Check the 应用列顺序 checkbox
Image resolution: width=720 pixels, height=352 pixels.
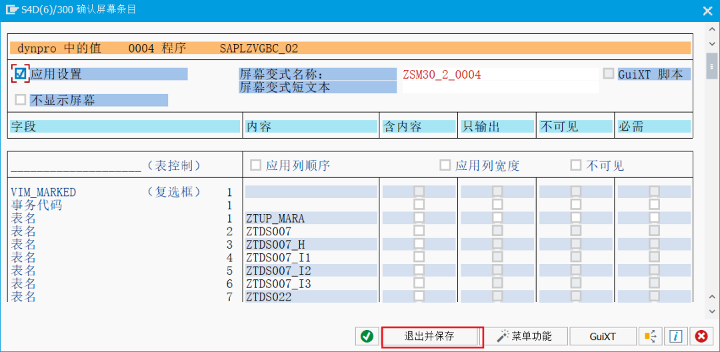pos(255,165)
